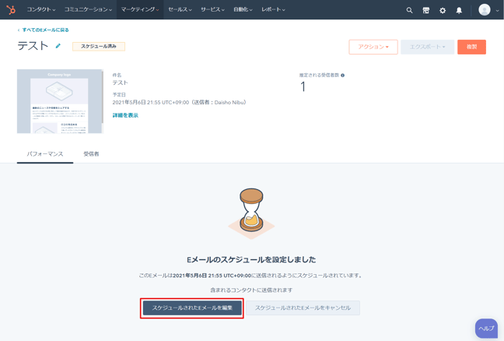Click スケジュールされたEメールを編集 button

tap(192, 308)
